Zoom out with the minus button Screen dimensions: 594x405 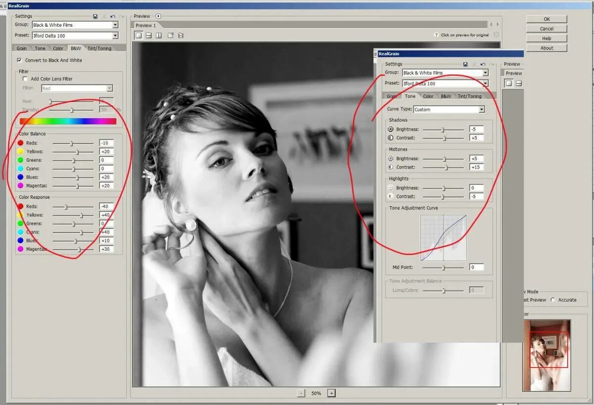[301, 393]
